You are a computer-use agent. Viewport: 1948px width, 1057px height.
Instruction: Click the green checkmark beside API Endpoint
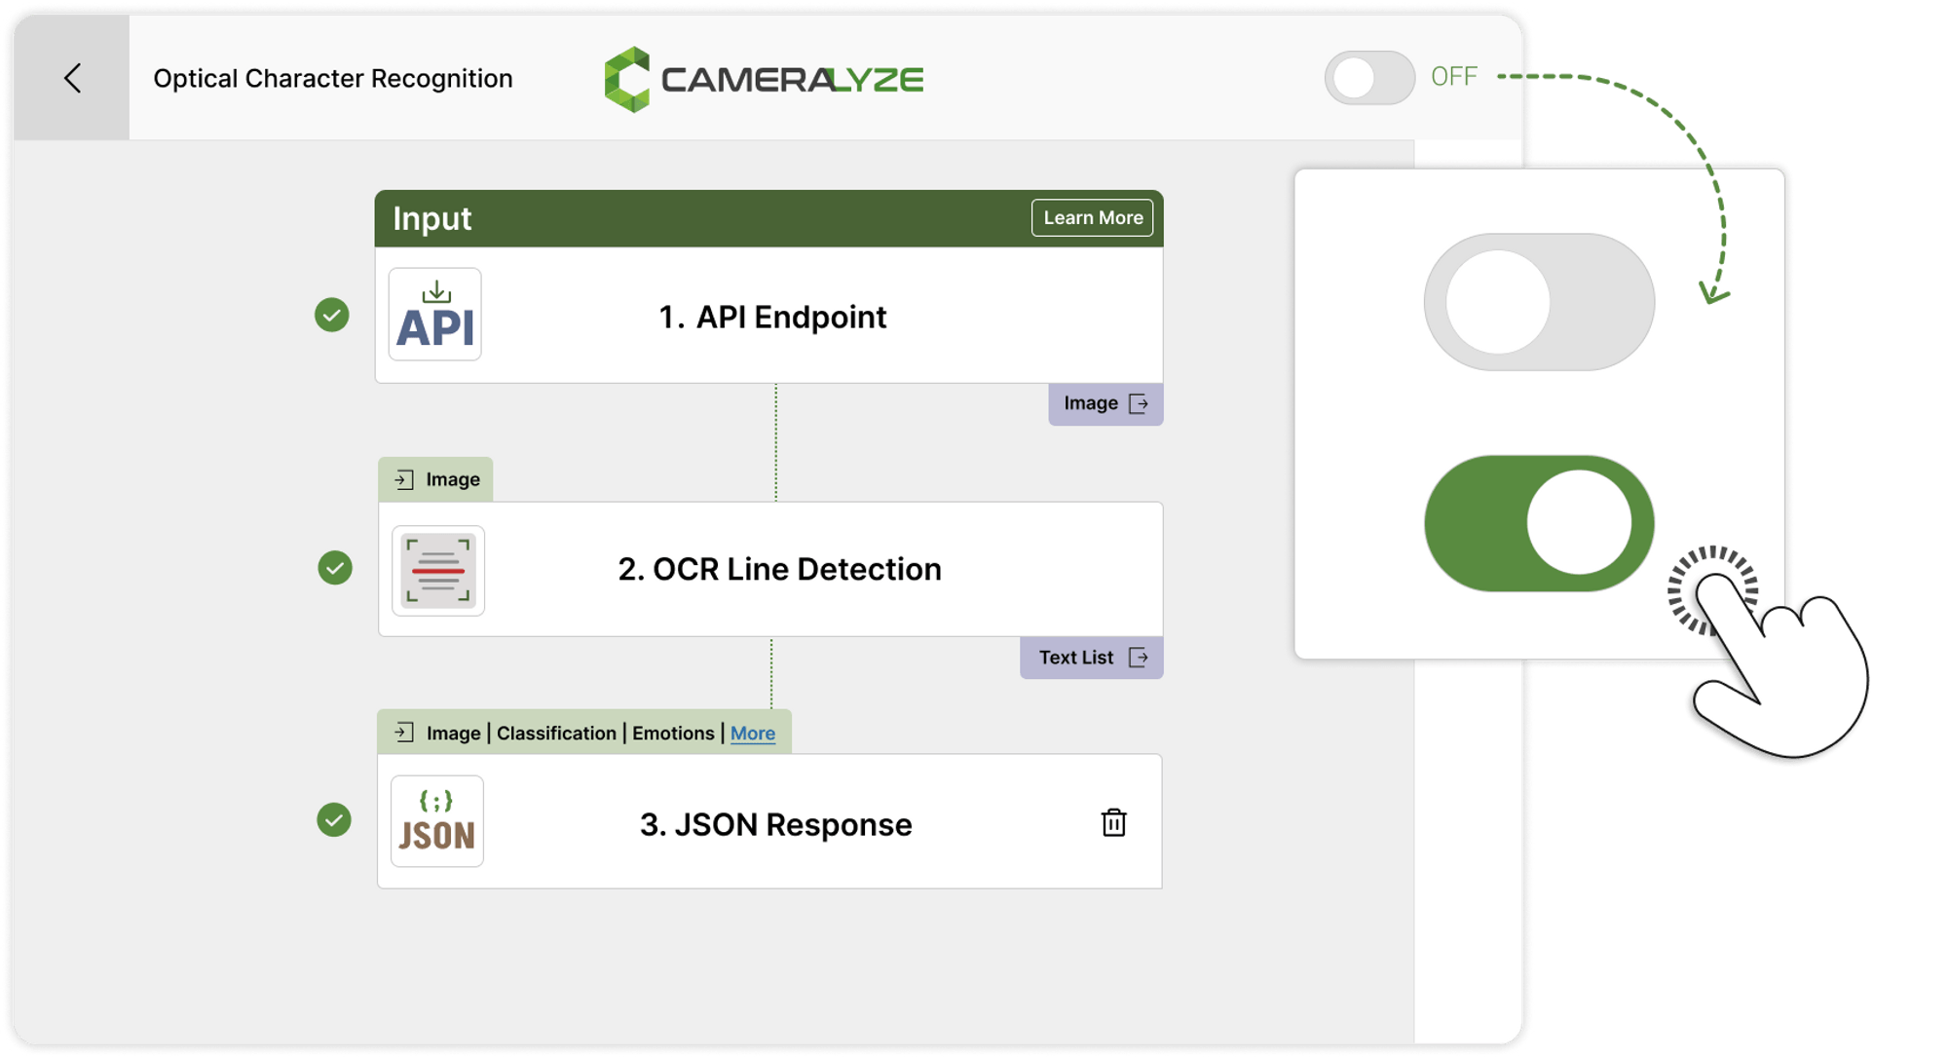[332, 316]
